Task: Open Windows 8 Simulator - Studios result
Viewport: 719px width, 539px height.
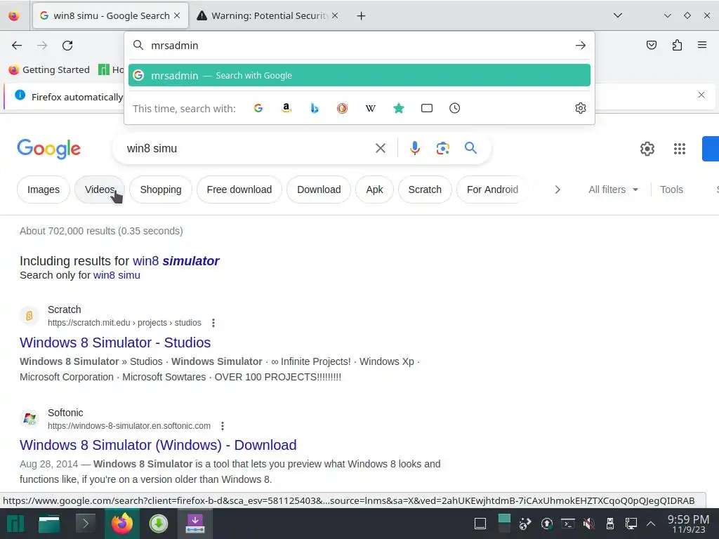Action: (x=115, y=342)
